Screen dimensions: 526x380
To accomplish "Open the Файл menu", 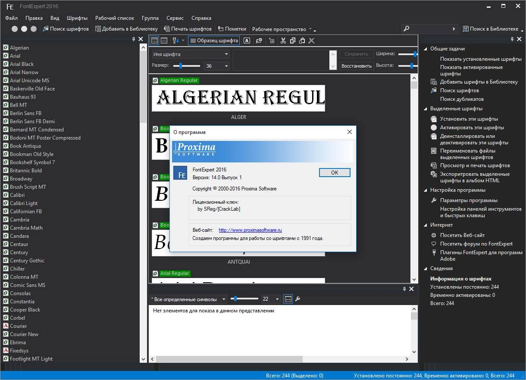I will (12, 18).
